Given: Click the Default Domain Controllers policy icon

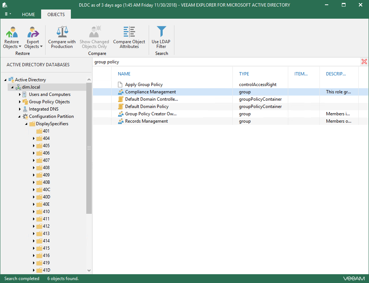Looking at the screenshot, I should click(120, 99).
